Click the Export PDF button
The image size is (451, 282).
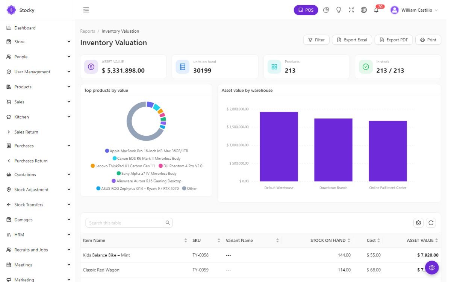click(x=394, y=40)
